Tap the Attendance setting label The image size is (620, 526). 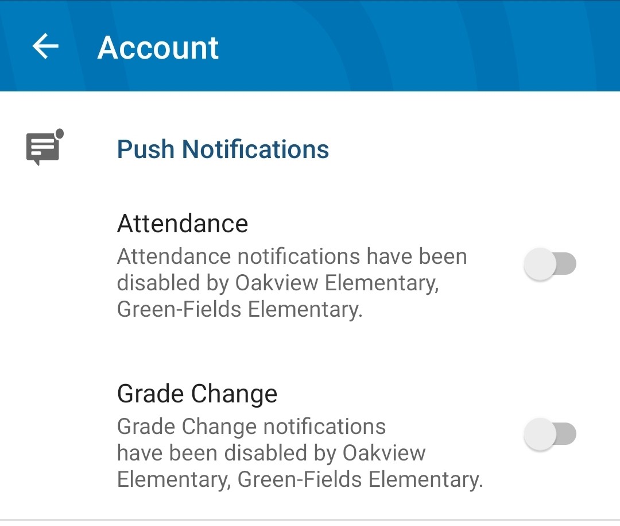pos(183,223)
